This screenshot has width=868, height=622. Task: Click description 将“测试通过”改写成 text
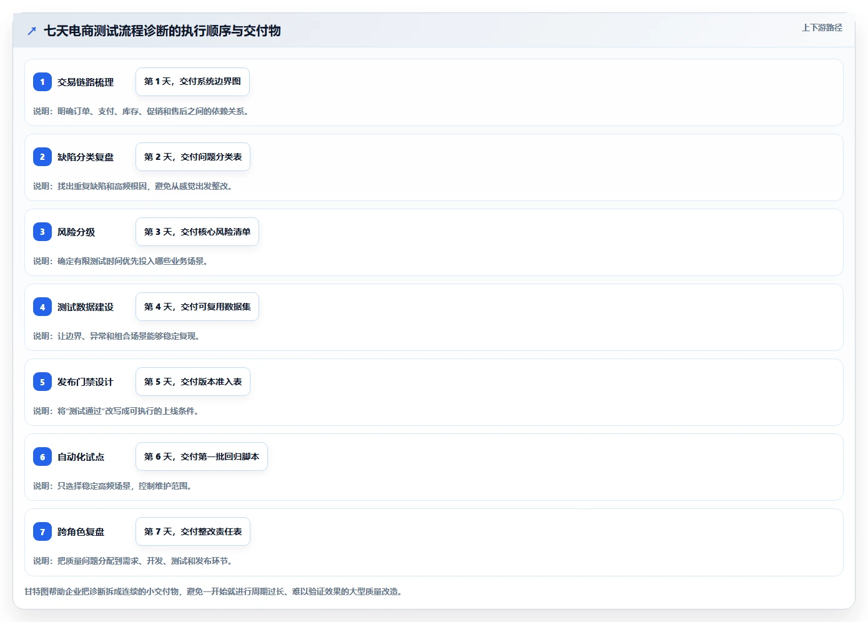click(x=117, y=411)
